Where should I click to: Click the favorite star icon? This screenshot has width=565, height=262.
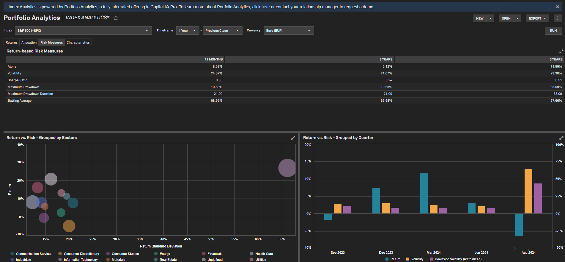(116, 18)
